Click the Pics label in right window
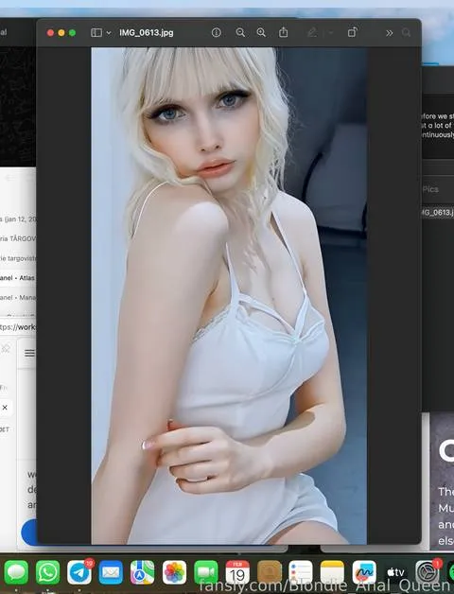 tap(430, 189)
